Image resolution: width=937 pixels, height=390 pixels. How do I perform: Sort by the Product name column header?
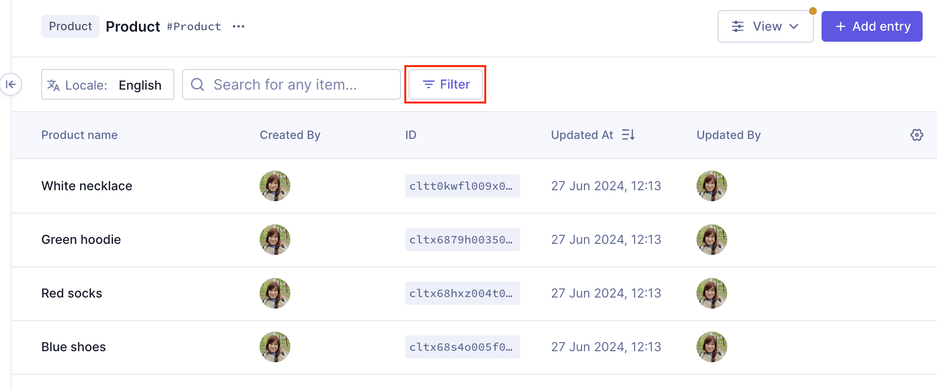(x=80, y=135)
